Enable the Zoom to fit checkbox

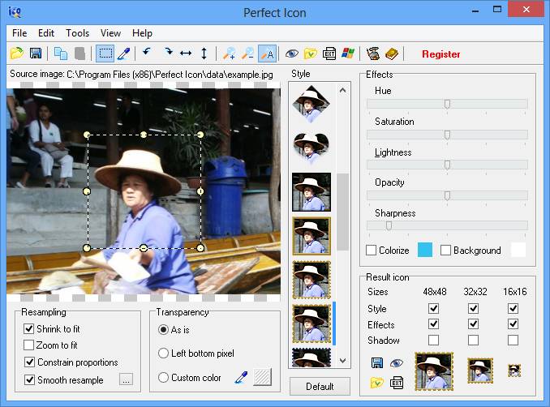(x=29, y=345)
